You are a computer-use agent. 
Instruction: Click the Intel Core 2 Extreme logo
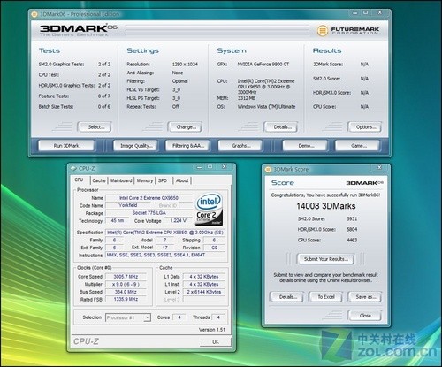point(209,210)
